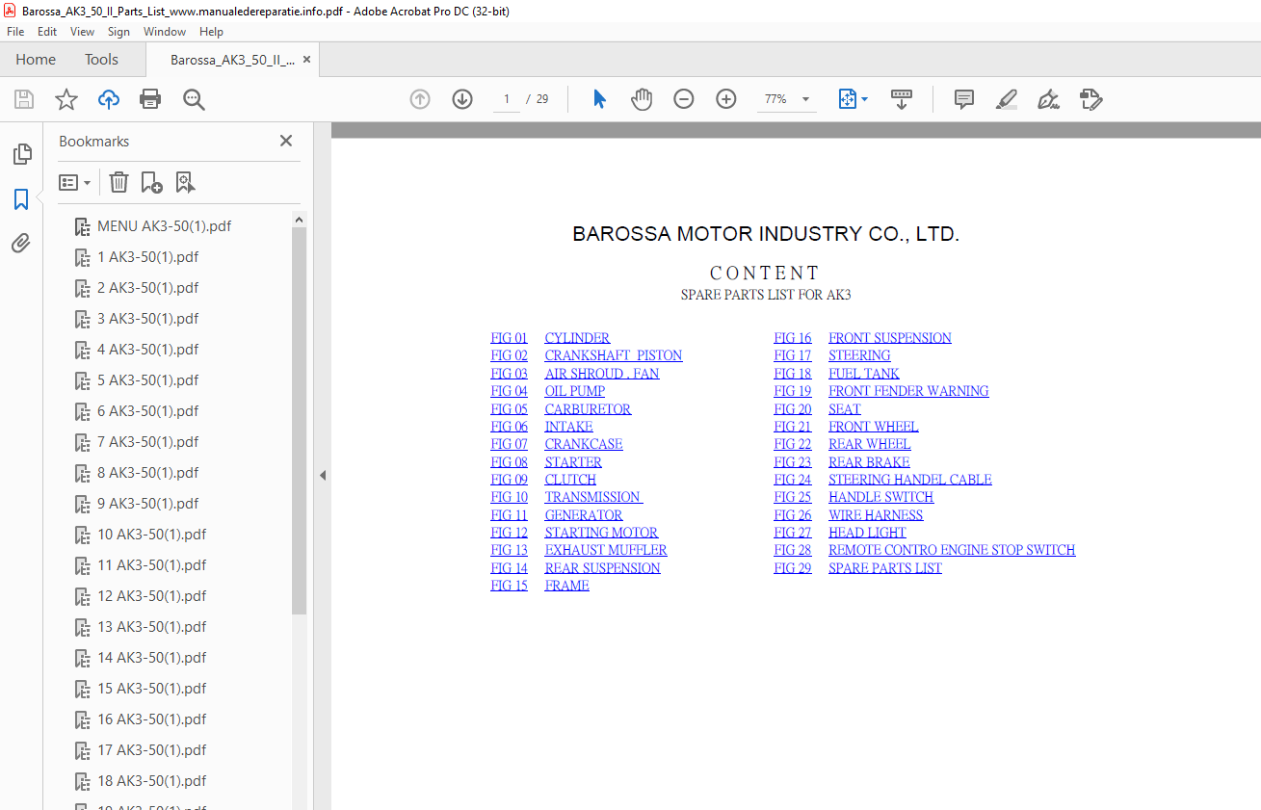Select bookmark 12 AK3-50(1).pdf
The width and height of the screenshot is (1261, 810).
[151, 596]
